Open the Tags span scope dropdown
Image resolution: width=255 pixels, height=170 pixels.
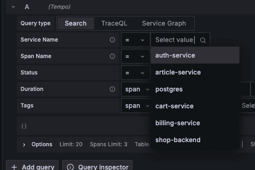(x=136, y=106)
